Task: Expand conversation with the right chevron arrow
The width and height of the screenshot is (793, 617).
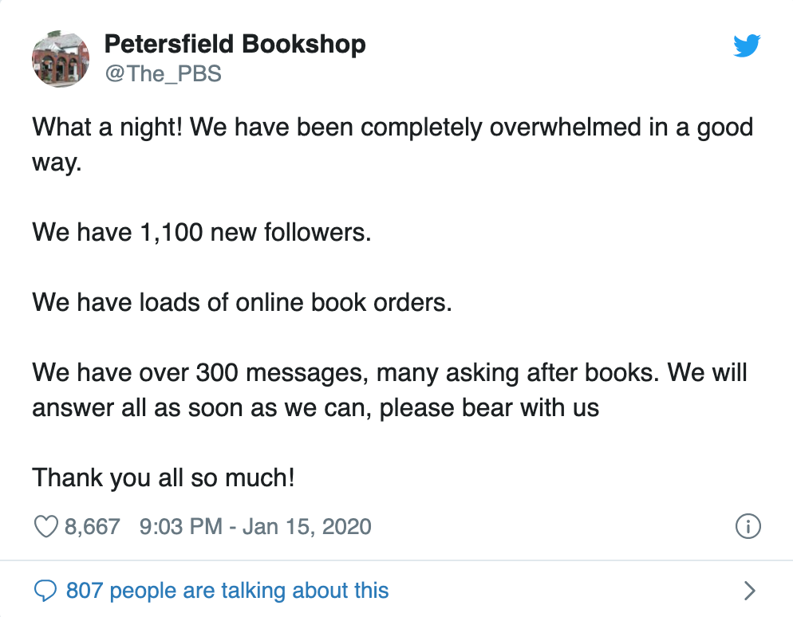Action: click(x=748, y=591)
